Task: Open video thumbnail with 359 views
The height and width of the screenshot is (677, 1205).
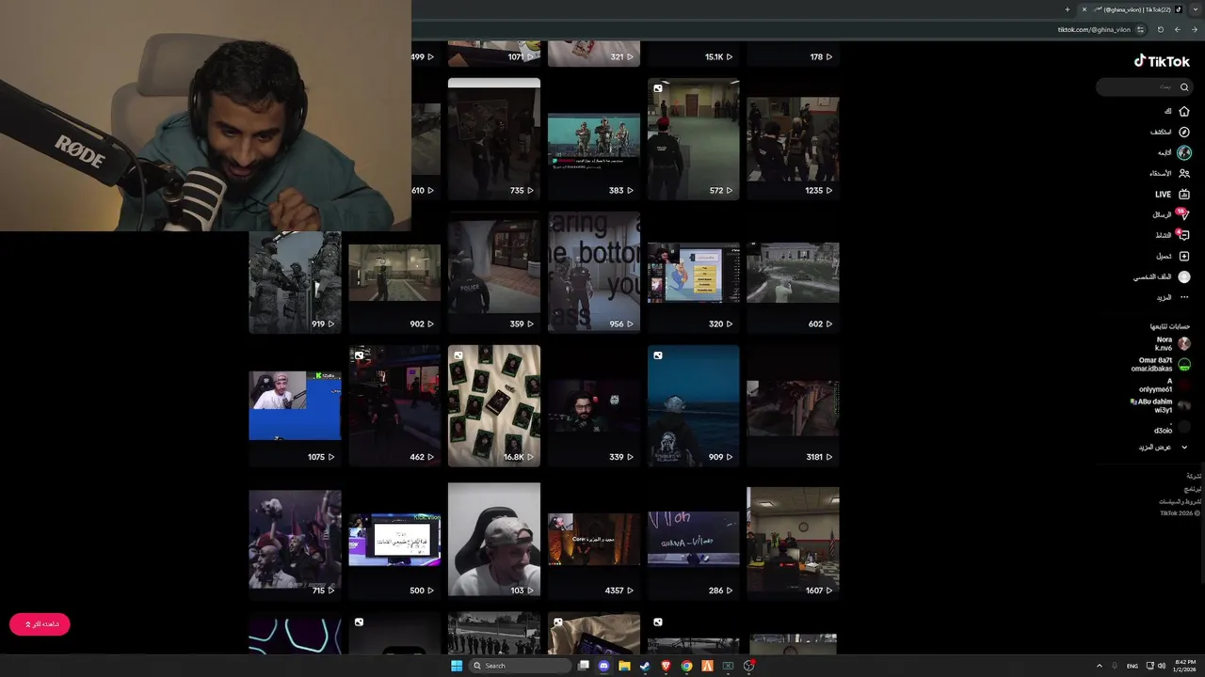Action: [x=494, y=272]
